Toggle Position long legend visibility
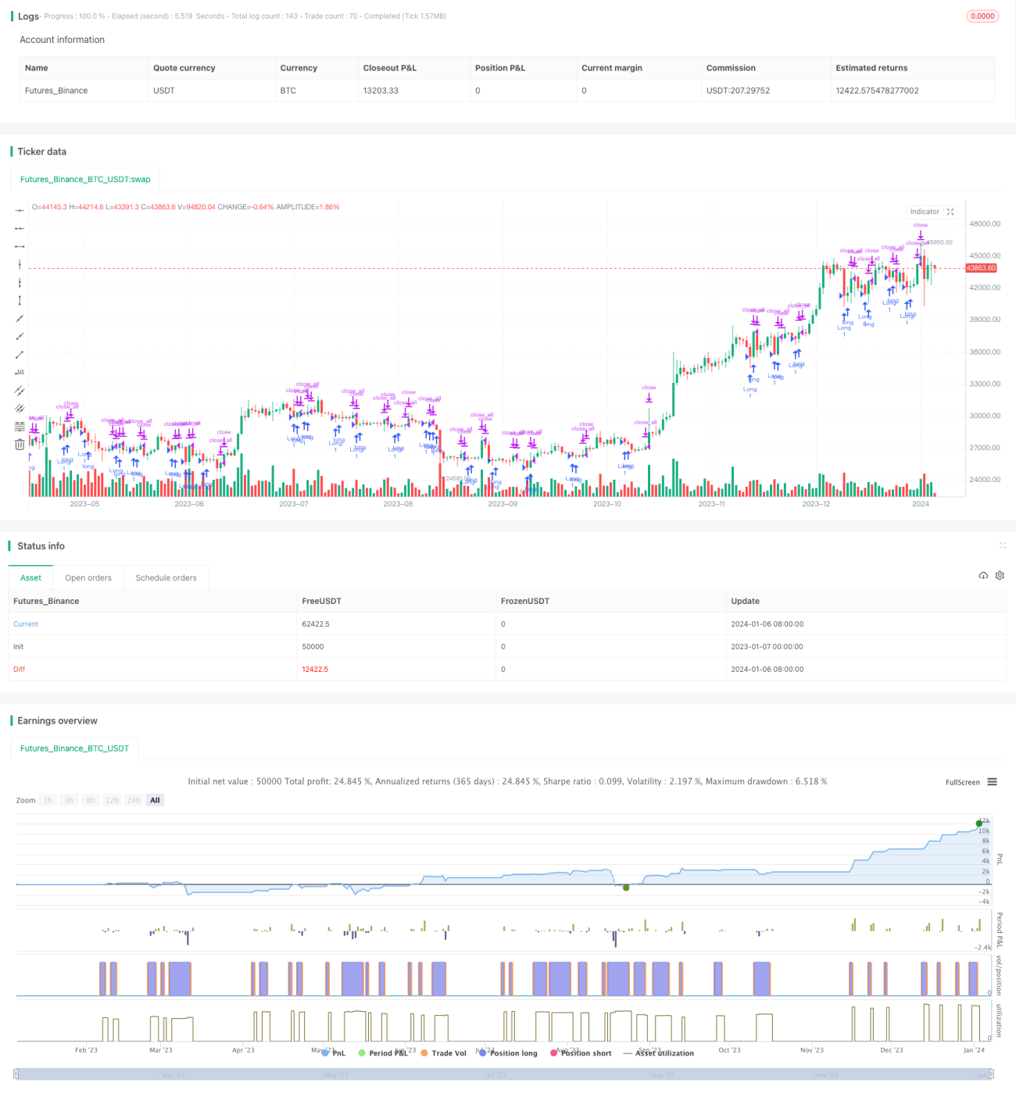 [x=508, y=1053]
